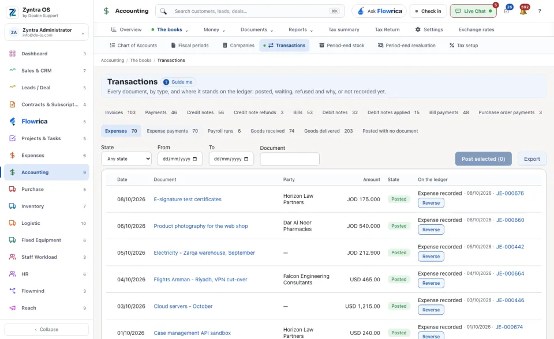Click the Chart of Accounts list icon
This screenshot has width=554, height=339.
tap(113, 46)
